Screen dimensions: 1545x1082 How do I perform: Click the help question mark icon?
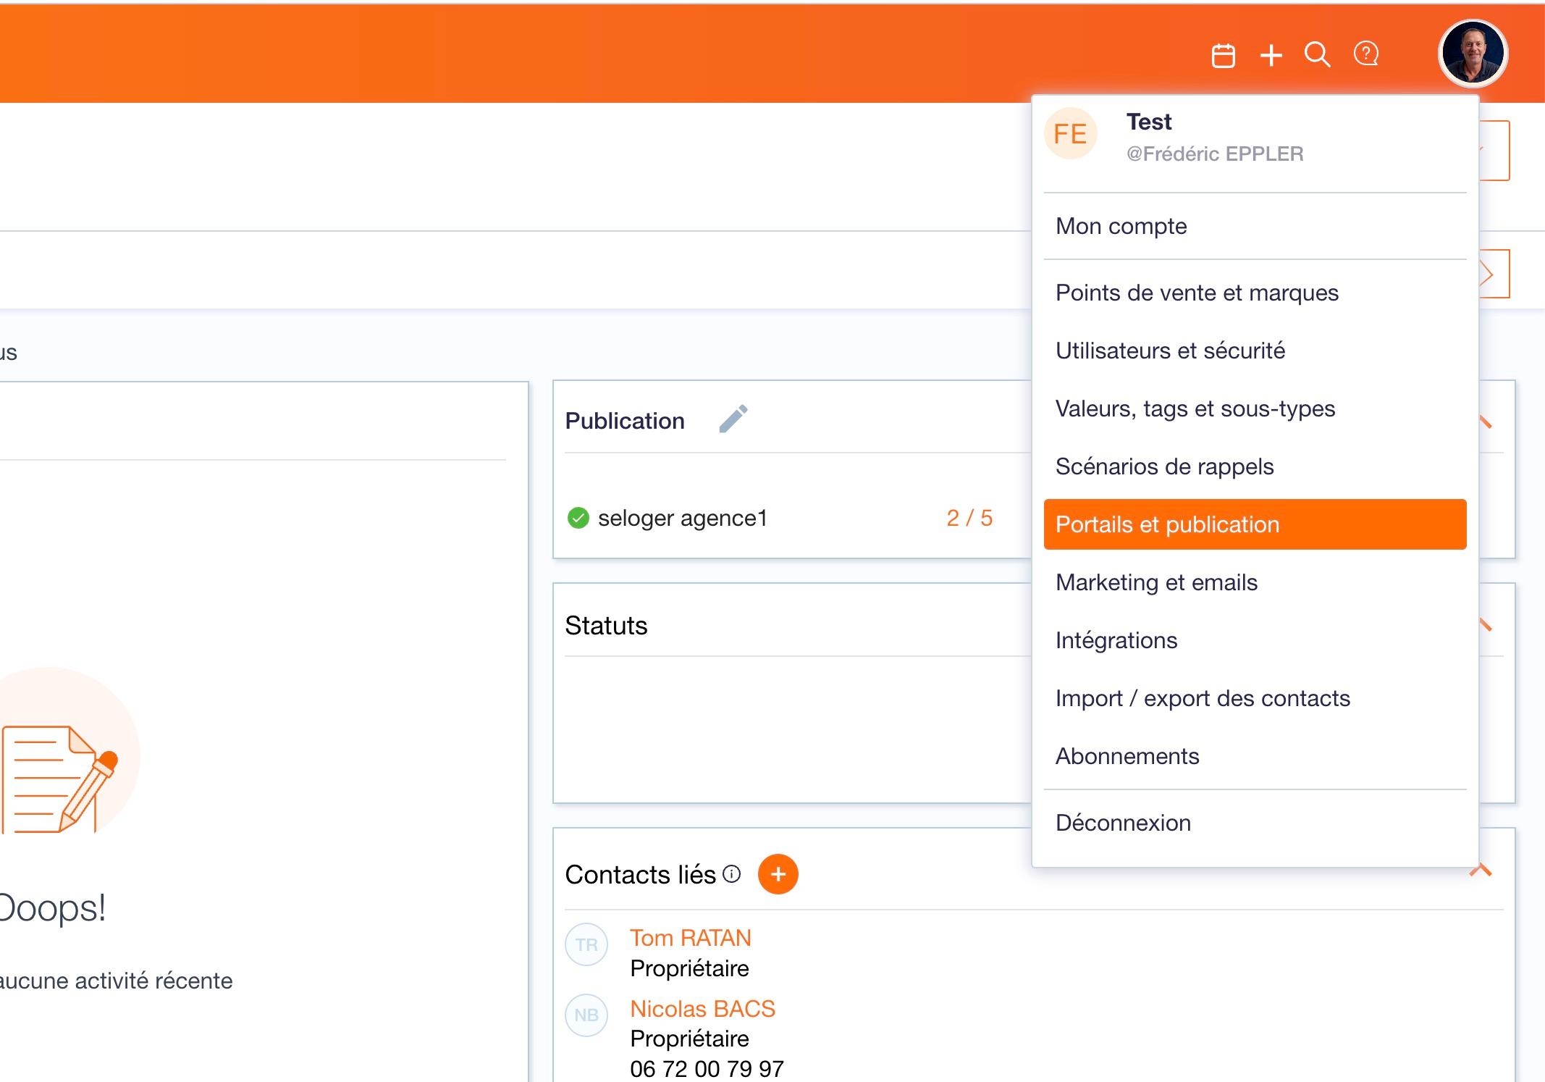(x=1366, y=54)
